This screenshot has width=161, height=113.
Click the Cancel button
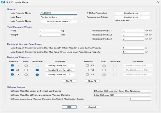coord(92,107)
